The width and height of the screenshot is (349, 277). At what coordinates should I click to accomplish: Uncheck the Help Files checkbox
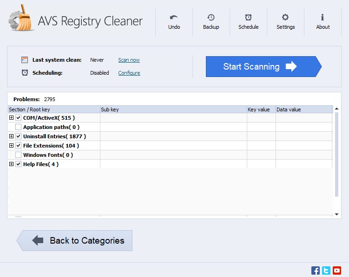click(x=18, y=164)
